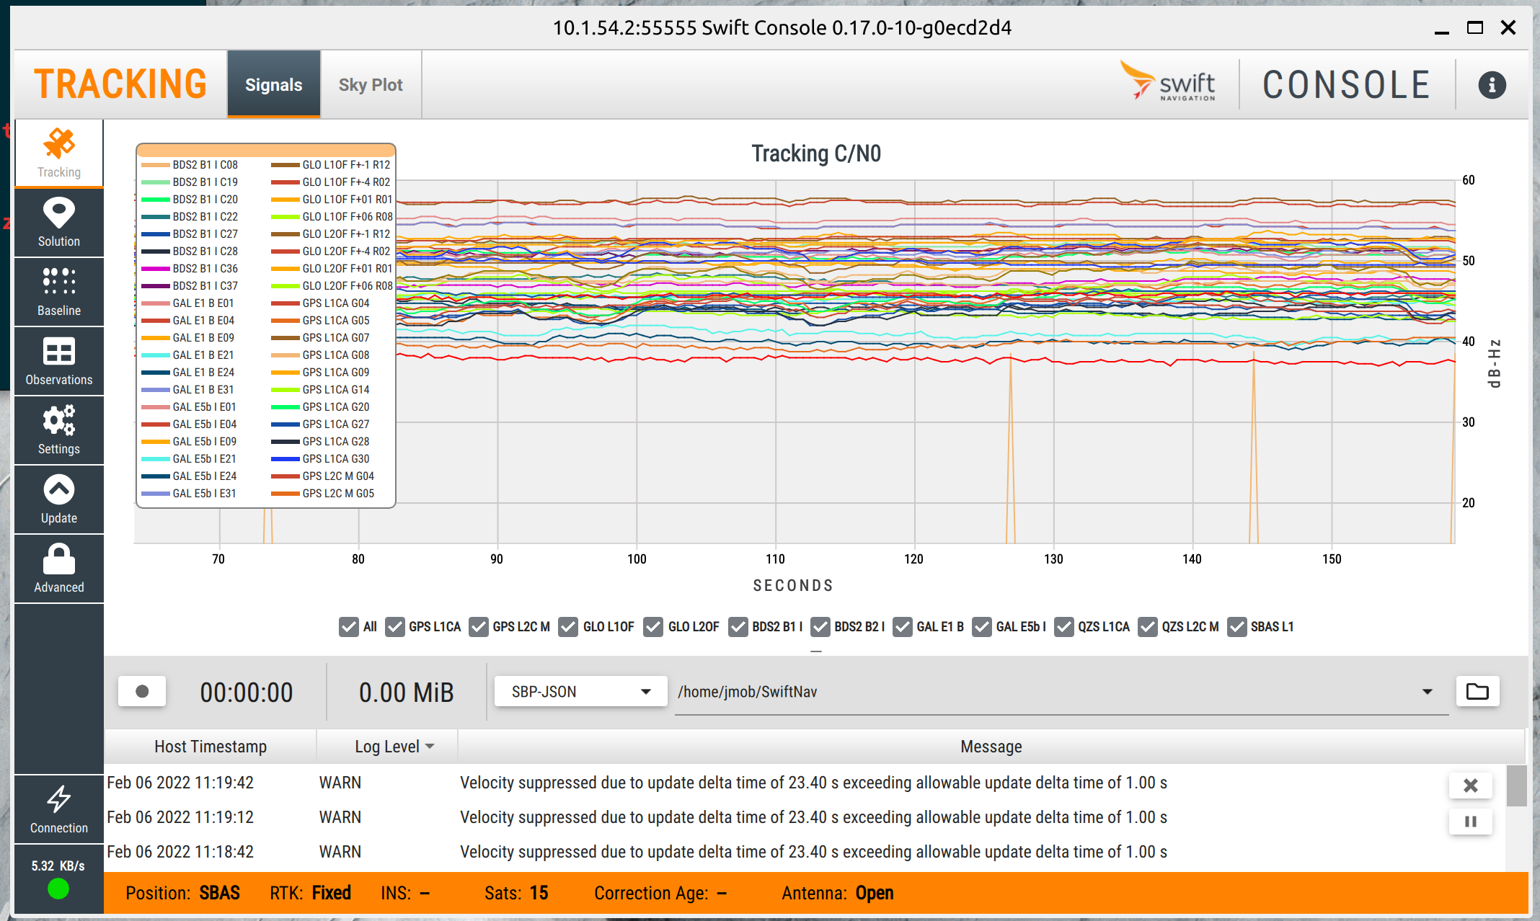Clear log messages with X button
The height and width of the screenshot is (921, 1540).
click(1471, 786)
